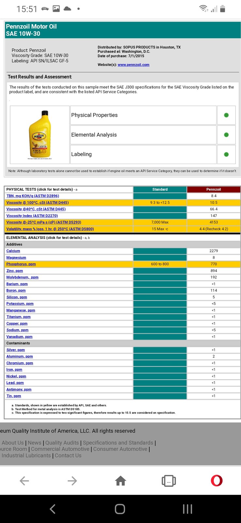
Task: Click the Vanadium, ppm link
Action: (x=19, y=337)
